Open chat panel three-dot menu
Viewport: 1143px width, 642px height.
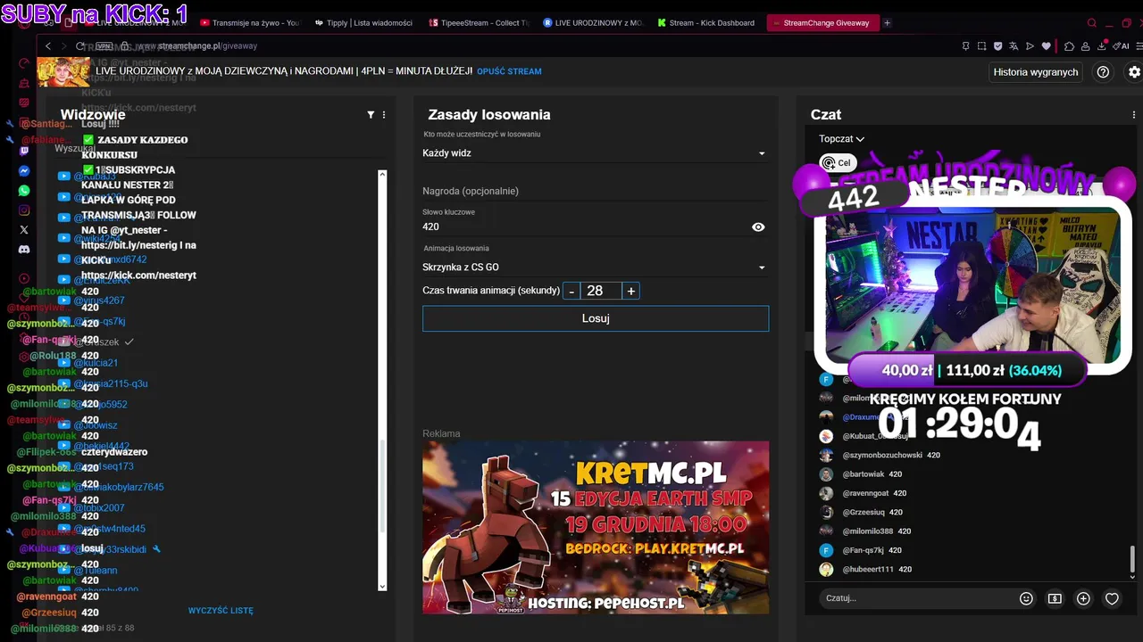tap(1134, 115)
